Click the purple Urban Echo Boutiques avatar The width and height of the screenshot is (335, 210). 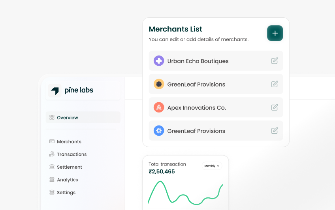159,61
